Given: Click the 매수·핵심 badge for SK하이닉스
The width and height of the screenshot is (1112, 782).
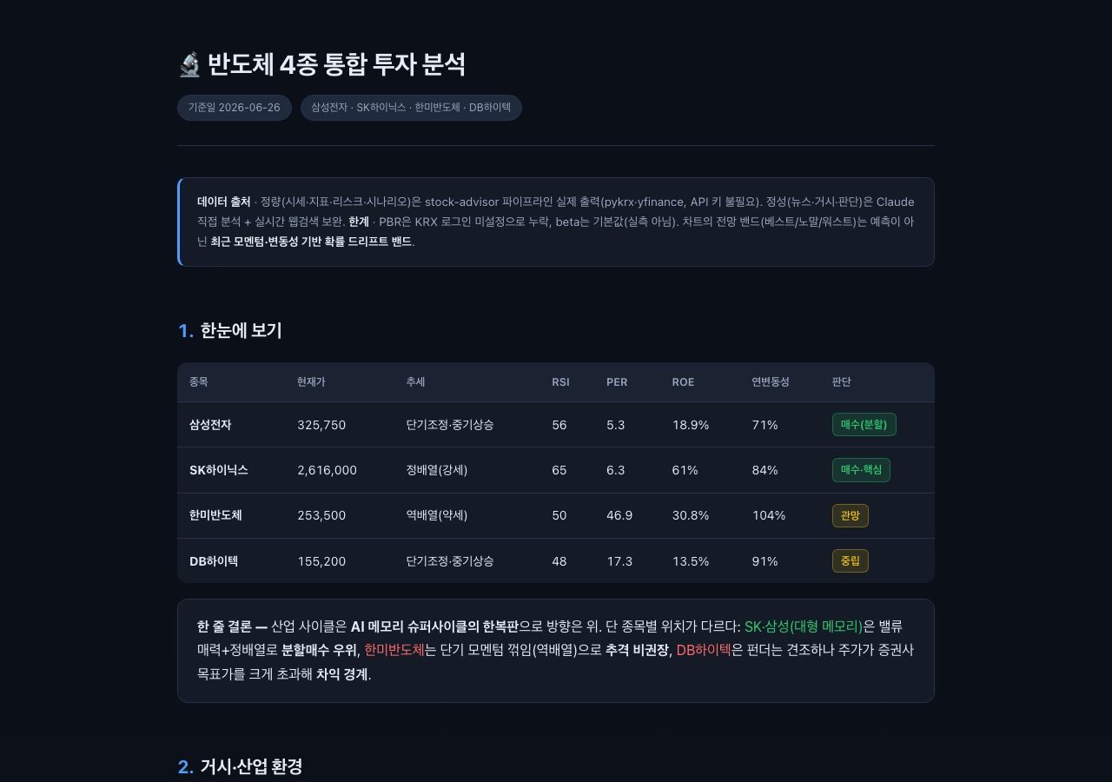Looking at the screenshot, I should coord(861,470).
